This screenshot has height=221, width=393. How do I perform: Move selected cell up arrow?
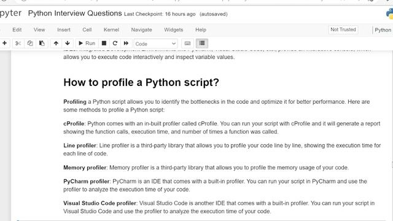56,44
